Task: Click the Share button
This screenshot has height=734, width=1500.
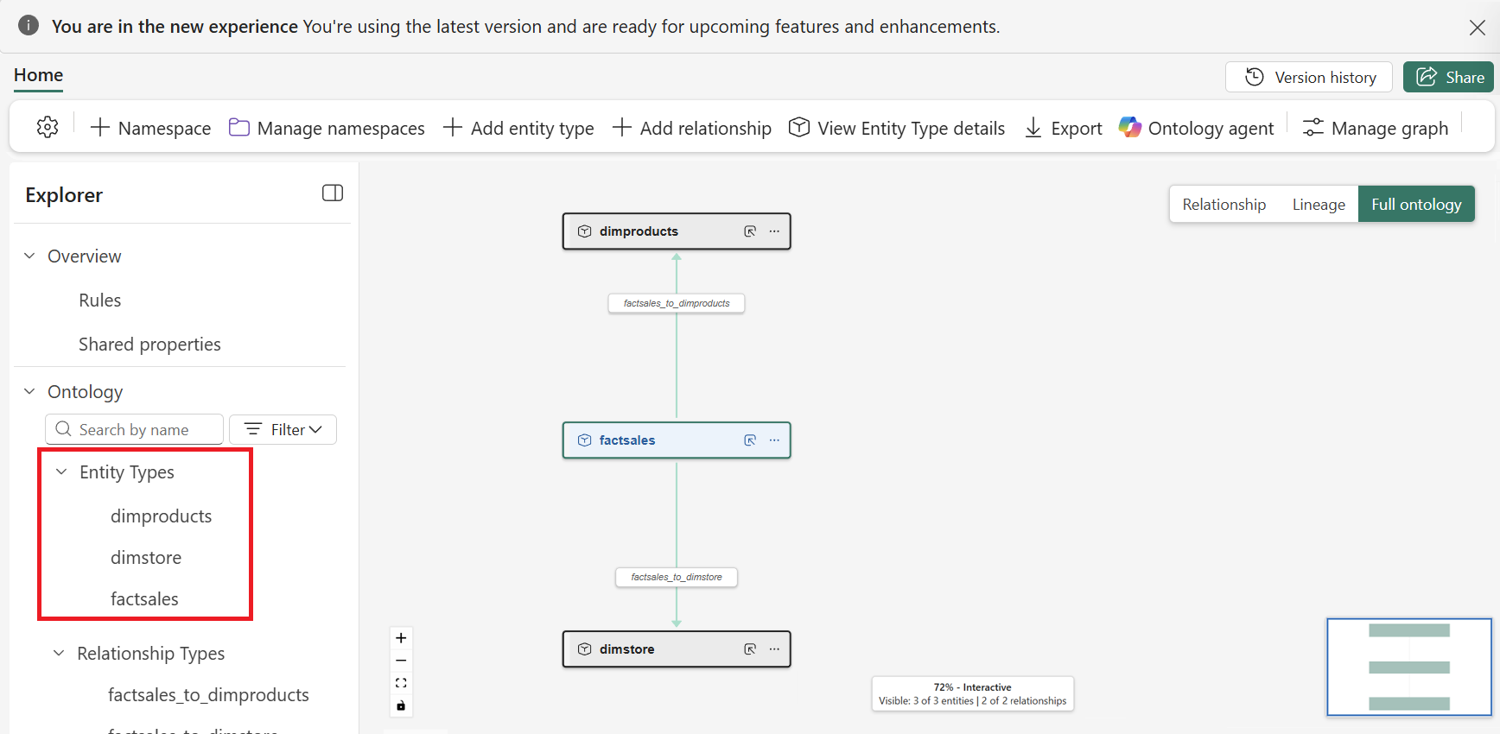Action: click(x=1449, y=77)
